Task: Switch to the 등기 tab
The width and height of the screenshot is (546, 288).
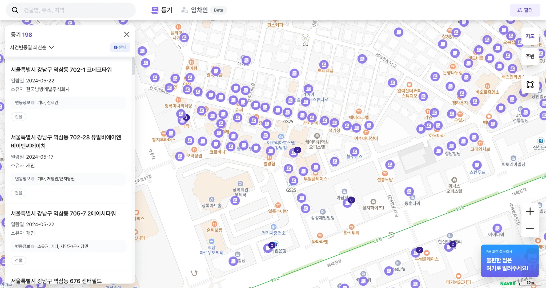Action: click(x=162, y=10)
